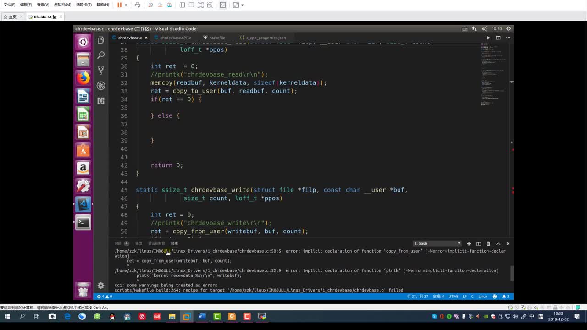Change end of line LF setting
This screenshot has width=587, height=330.
[x=465, y=297]
